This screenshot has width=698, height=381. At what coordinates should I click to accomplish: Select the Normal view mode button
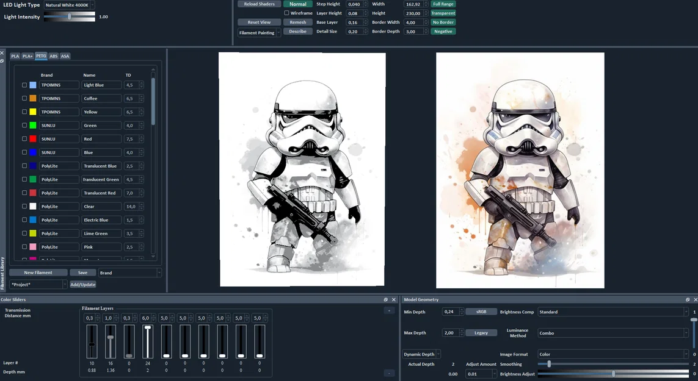(298, 4)
